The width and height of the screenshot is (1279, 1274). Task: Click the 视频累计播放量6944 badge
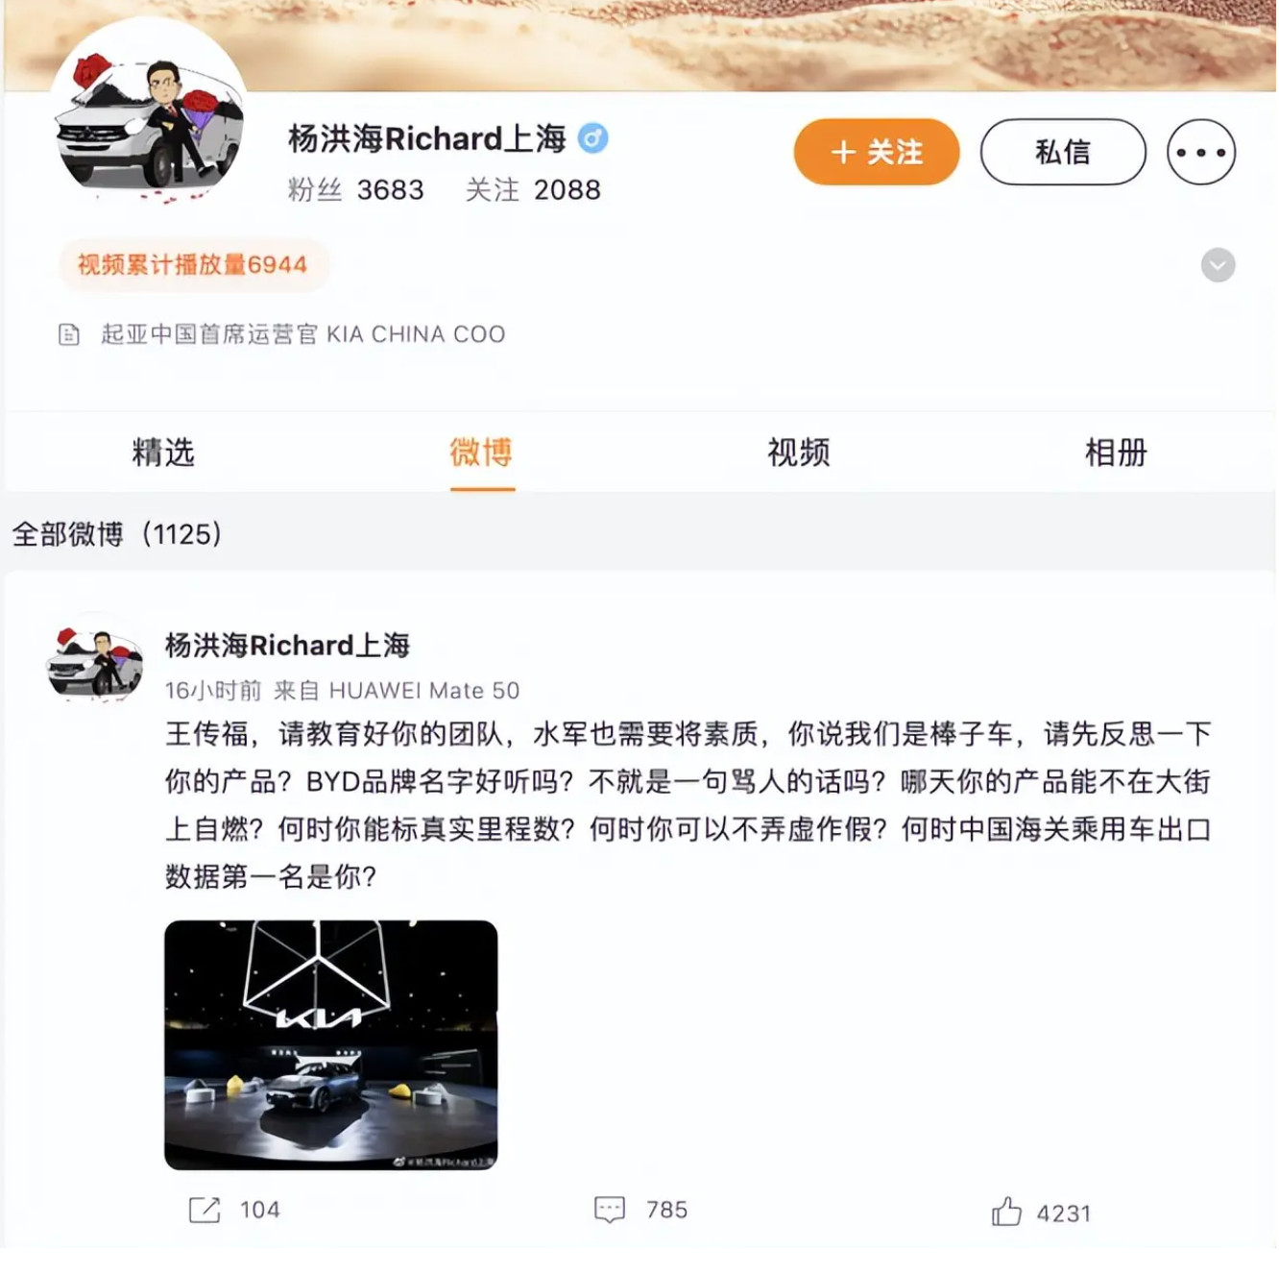[193, 265]
